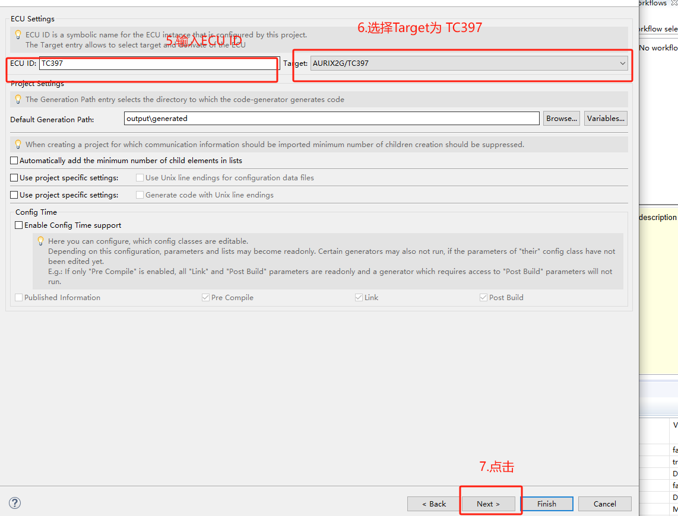Toggle the Published Information checkbox
This screenshot has width=678, height=516.
[x=19, y=298]
